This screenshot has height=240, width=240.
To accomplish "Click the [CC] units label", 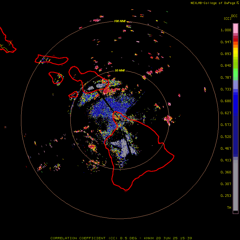I will click(x=227, y=19).
